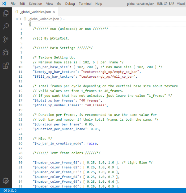Click "$xp_bar_in_creative_mode" key
The width and height of the screenshot is (186, 193).
click(x=58, y=143)
